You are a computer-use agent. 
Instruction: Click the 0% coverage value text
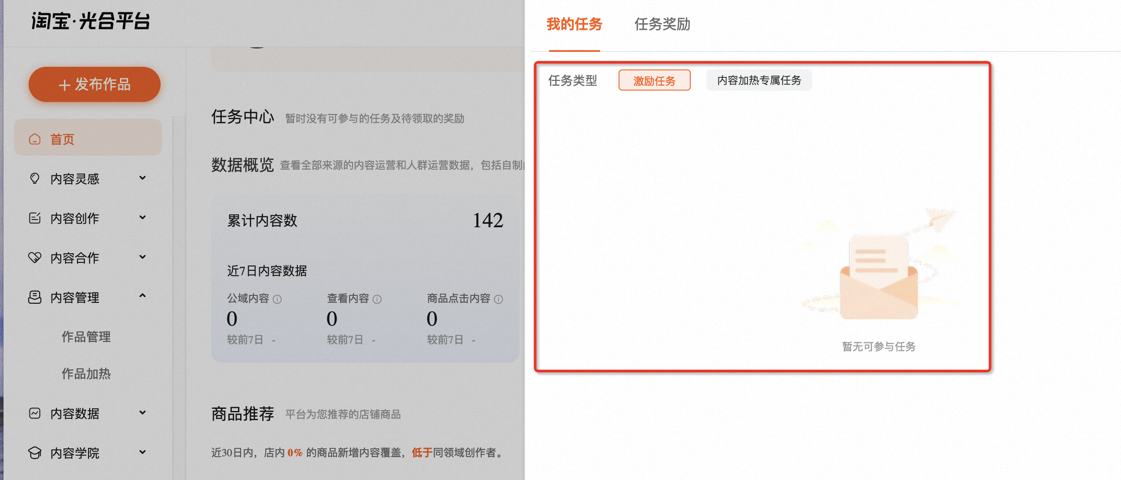295,453
